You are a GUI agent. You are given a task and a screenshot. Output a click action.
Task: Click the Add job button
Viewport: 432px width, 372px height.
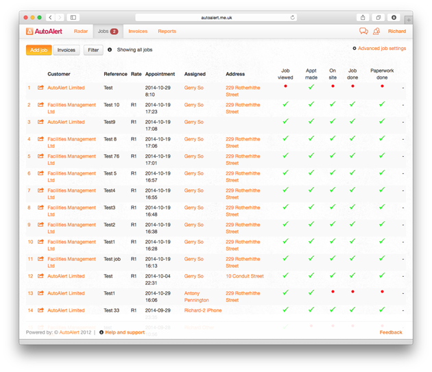[x=39, y=50]
